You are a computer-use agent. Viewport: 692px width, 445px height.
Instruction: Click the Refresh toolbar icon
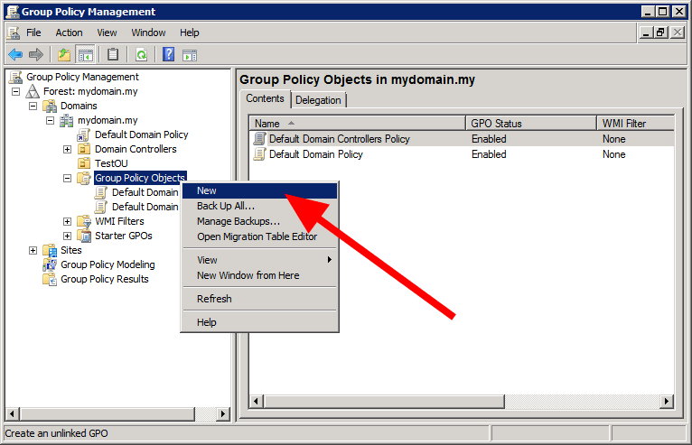click(142, 54)
